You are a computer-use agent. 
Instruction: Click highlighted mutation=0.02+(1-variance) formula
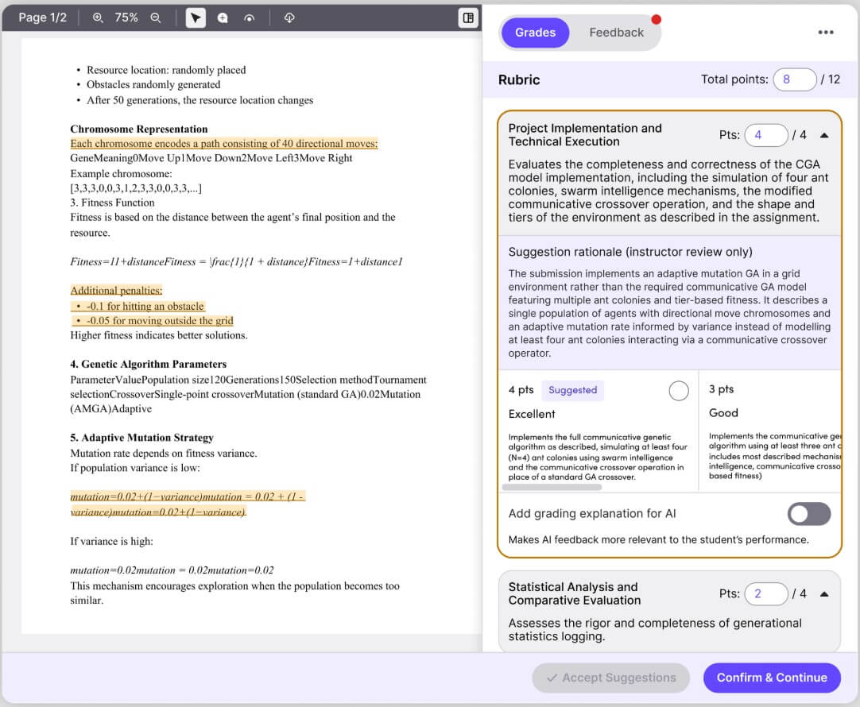coord(188,504)
